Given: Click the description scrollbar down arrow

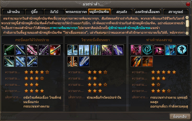Looking at the screenshot, I should [187, 33].
